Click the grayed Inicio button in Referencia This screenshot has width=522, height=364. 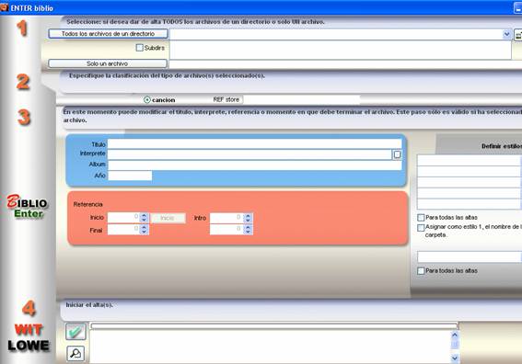pyautogui.click(x=168, y=218)
